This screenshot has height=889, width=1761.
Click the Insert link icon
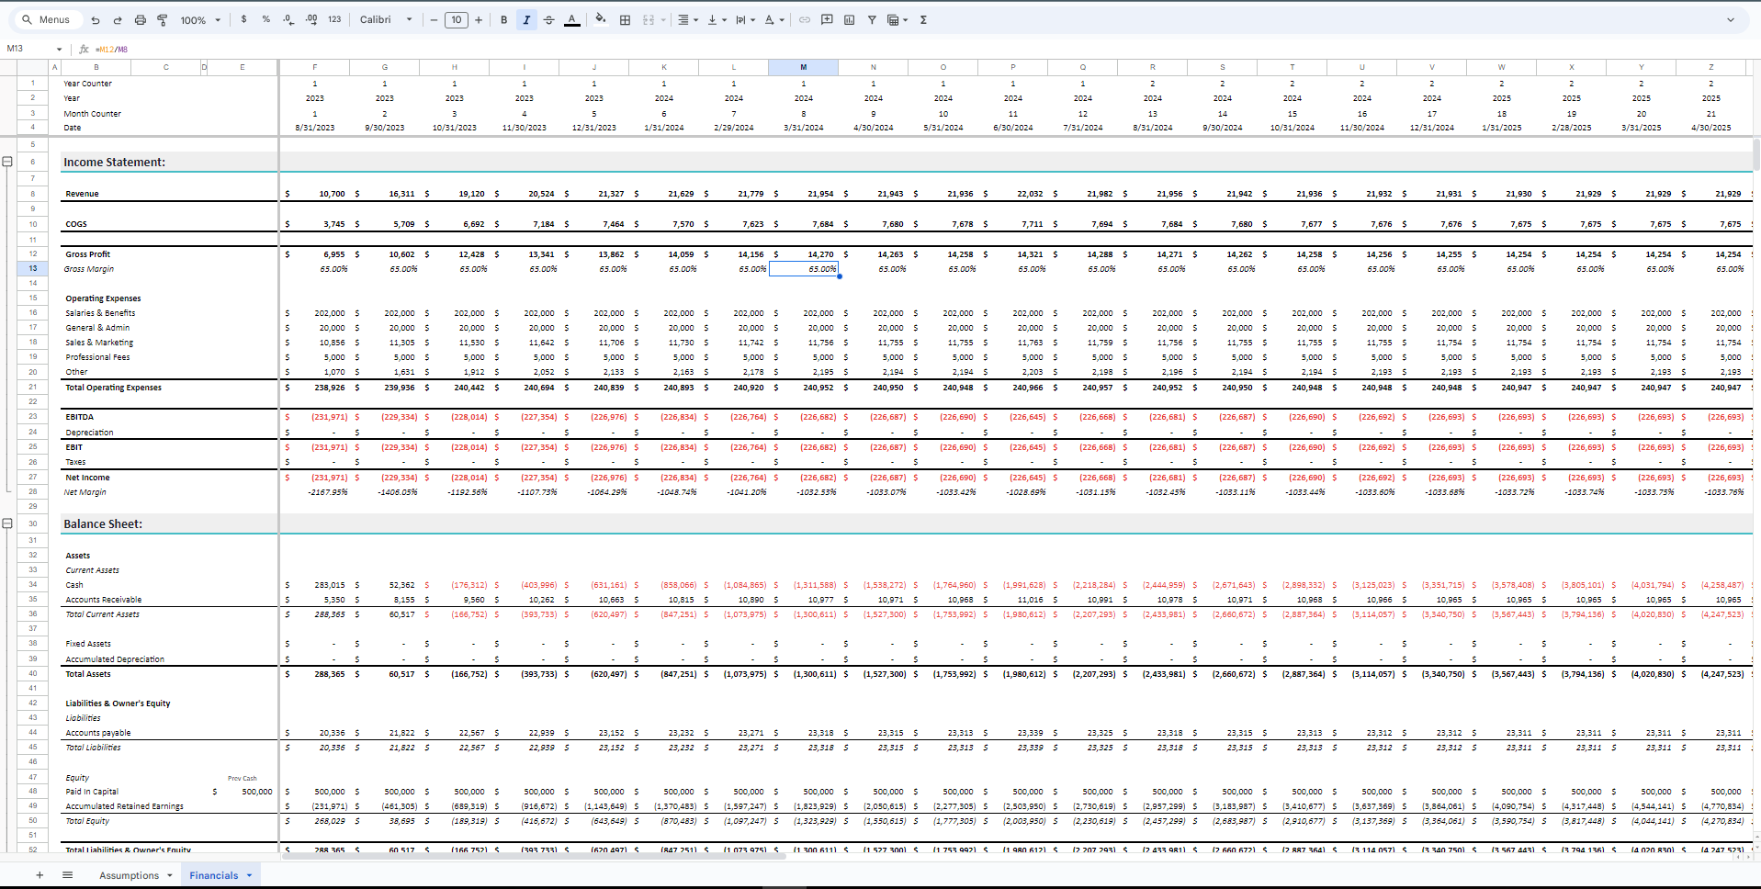tap(805, 19)
